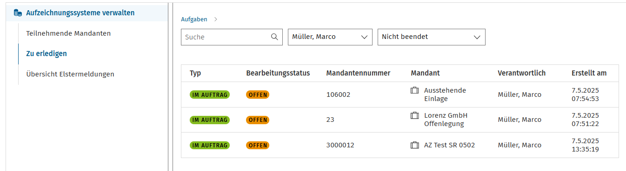Click the chevron after Aufgaben breadcrumb
Image resolution: width=626 pixels, height=171 pixels.
tap(216, 19)
